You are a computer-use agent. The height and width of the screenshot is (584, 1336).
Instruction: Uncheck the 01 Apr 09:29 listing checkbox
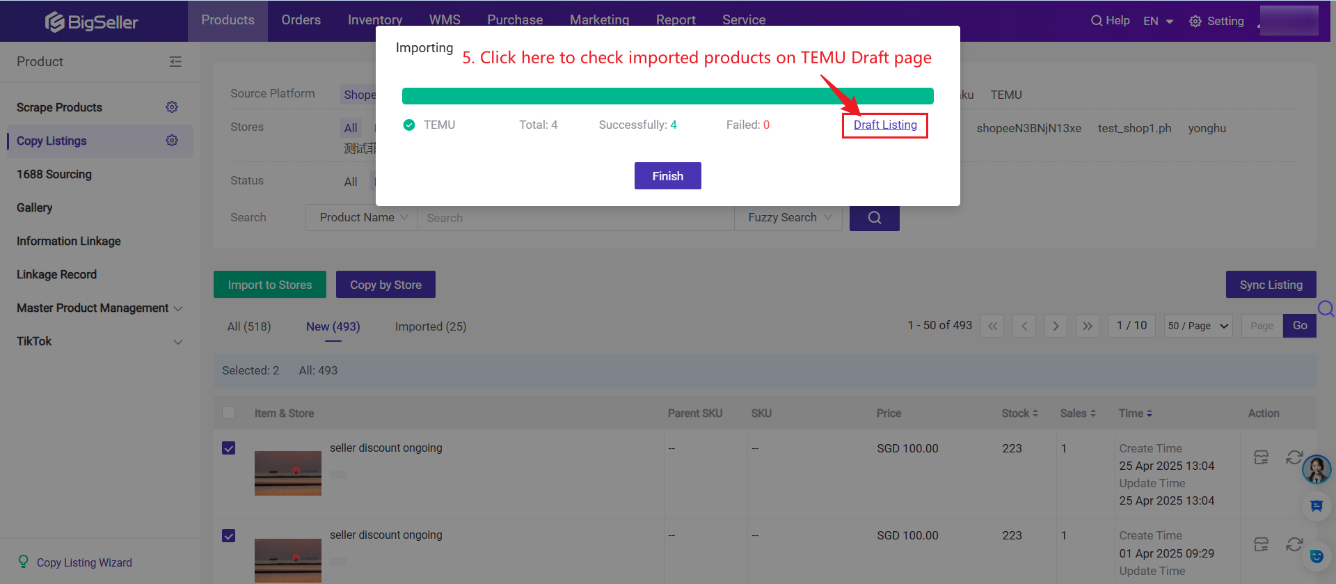click(228, 536)
